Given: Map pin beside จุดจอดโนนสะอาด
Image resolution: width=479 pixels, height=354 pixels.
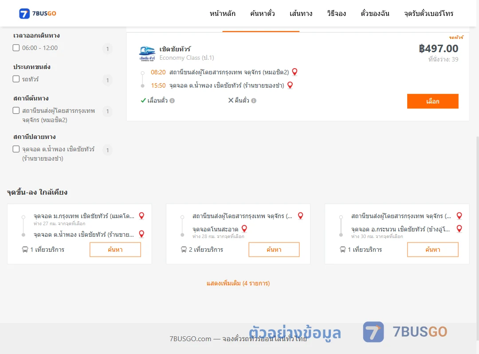Looking at the screenshot, I should pyautogui.click(x=244, y=229).
